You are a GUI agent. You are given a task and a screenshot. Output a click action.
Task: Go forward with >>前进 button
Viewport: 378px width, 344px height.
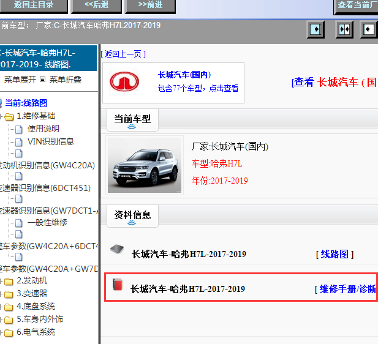[x=150, y=6]
